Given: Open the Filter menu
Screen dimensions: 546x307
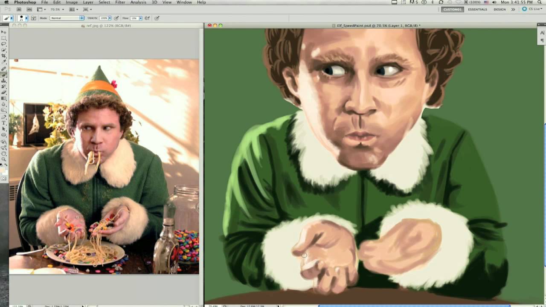Looking at the screenshot, I should click(x=120, y=2).
